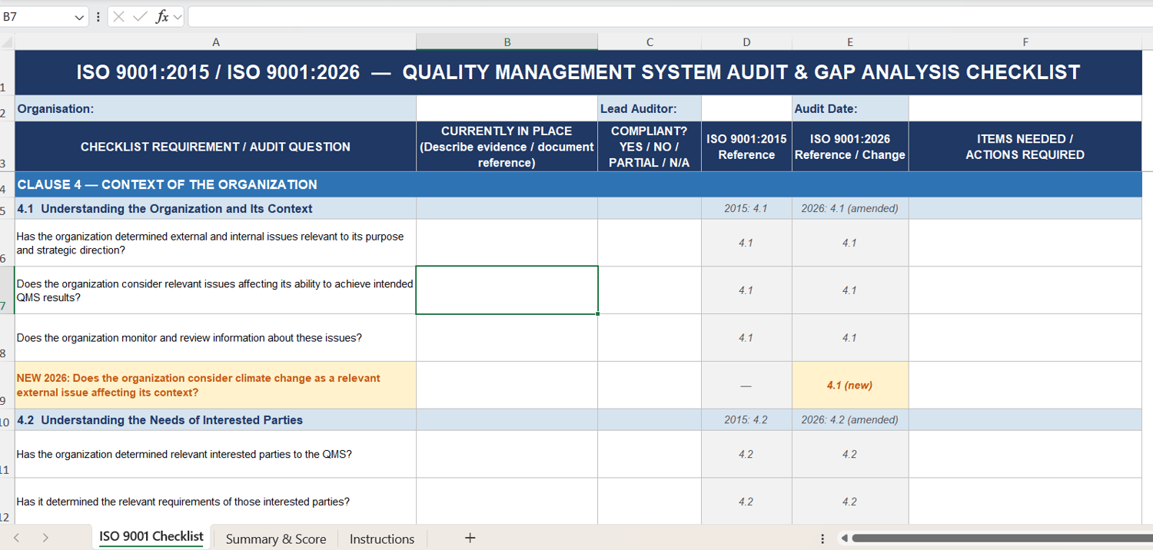Viewport: 1153px width, 550px height.
Task: Click the 2026: 4.2 (amended) cell
Action: click(850, 420)
